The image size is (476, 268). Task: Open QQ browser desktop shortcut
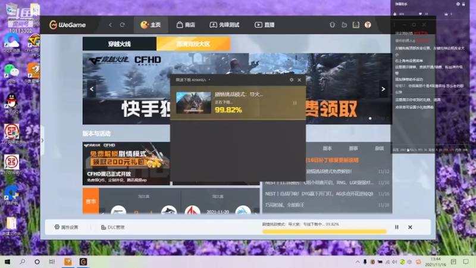click(11, 43)
